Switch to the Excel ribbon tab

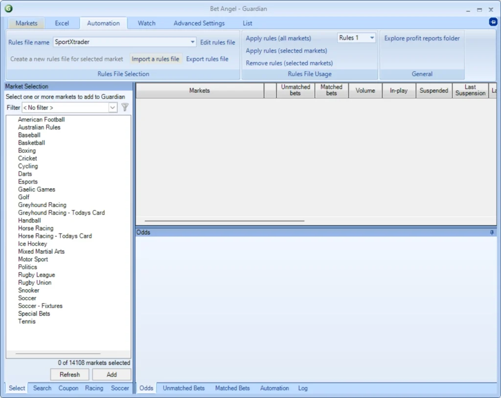[x=62, y=23]
